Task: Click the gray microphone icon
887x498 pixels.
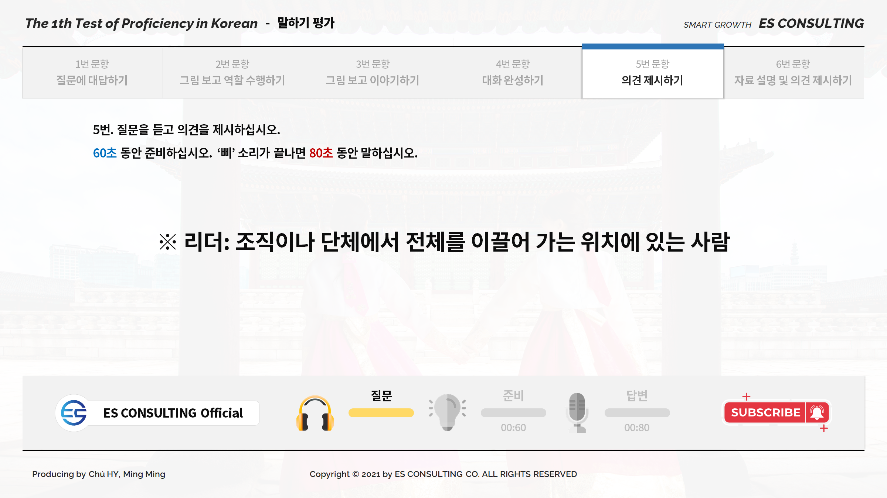Action: pos(577,412)
